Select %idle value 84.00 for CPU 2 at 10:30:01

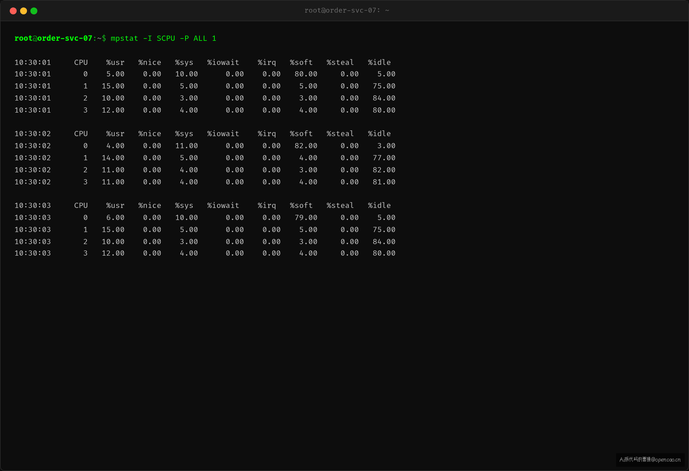(384, 98)
